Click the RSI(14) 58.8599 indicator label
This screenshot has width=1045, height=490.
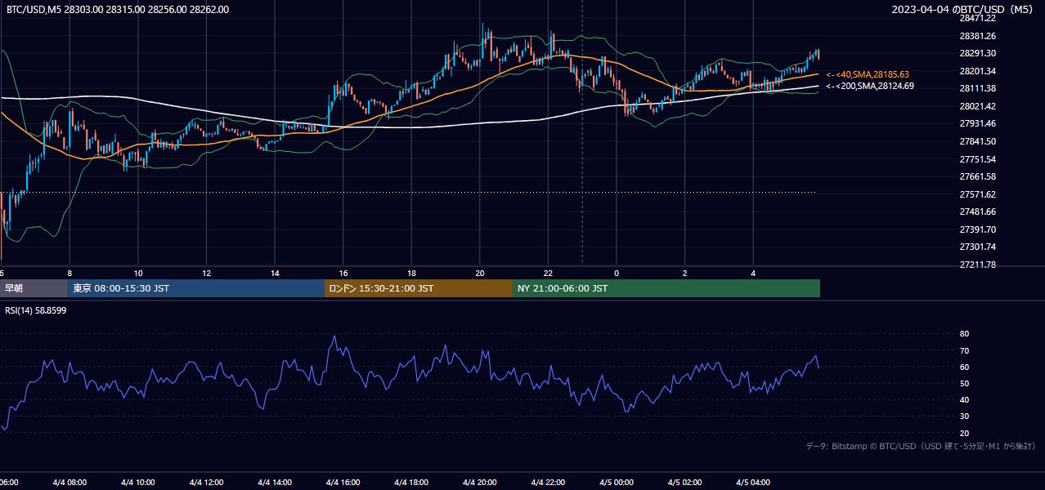[36, 310]
